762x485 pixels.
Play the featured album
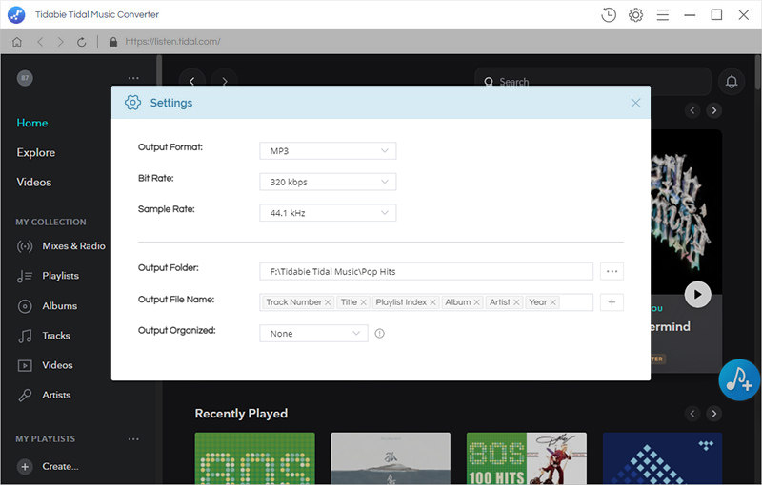pyautogui.click(x=698, y=295)
